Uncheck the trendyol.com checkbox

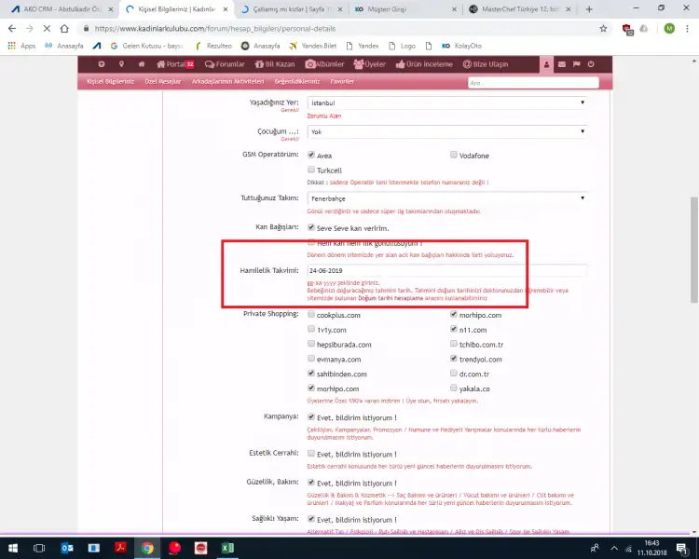point(454,359)
